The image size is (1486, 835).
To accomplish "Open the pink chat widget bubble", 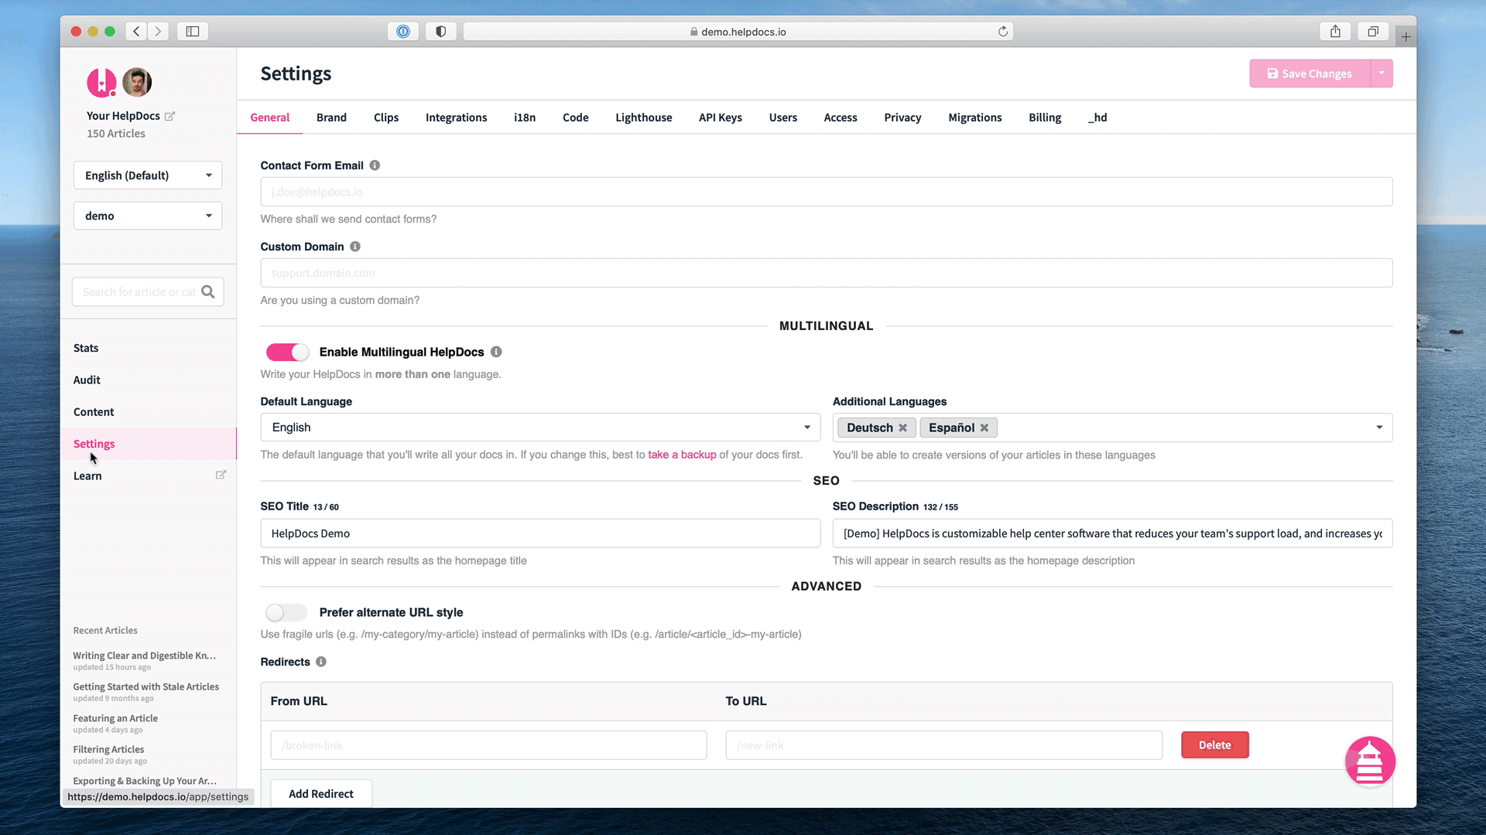I will tap(1369, 761).
